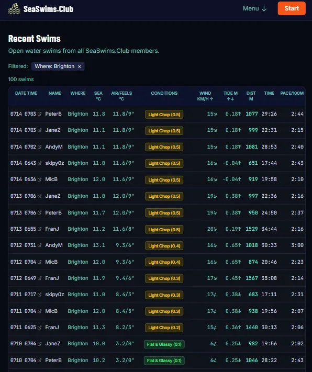Click the WHERE column header
The height and width of the screenshot is (372, 312).
click(78, 93)
